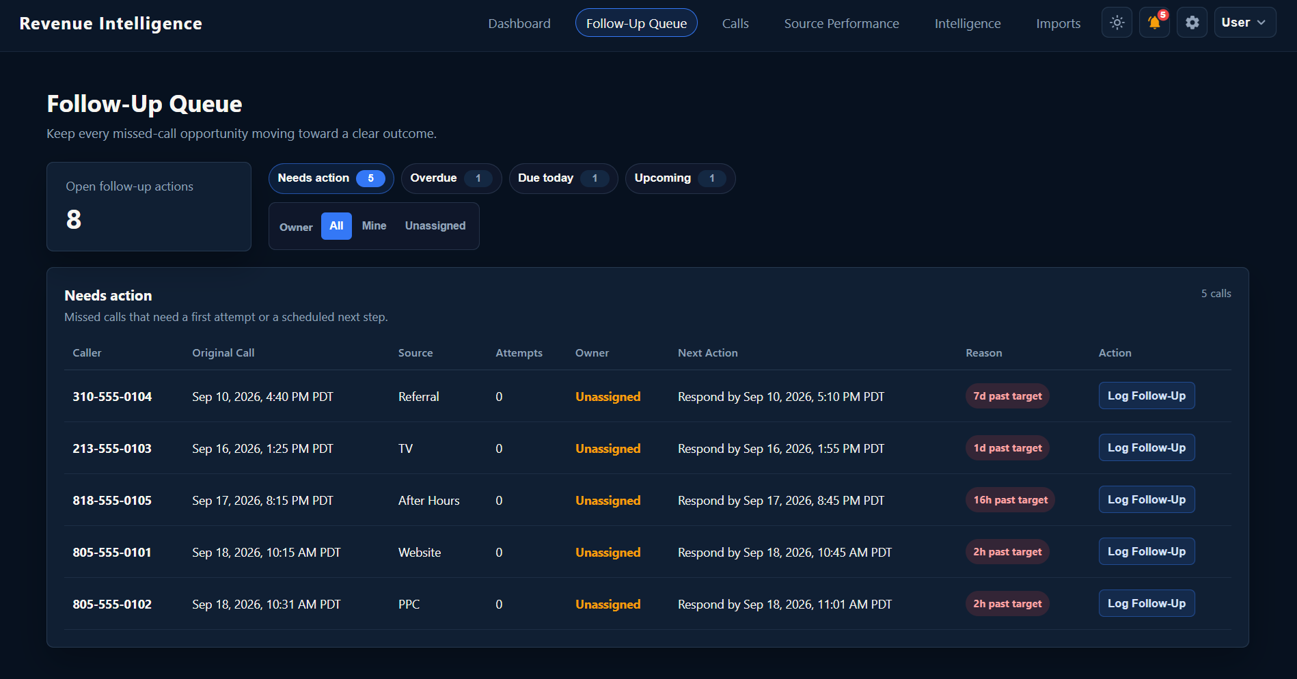Select the Needs action filter chip
The height and width of the screenshot is (679, 1297).
click(331, 178)
